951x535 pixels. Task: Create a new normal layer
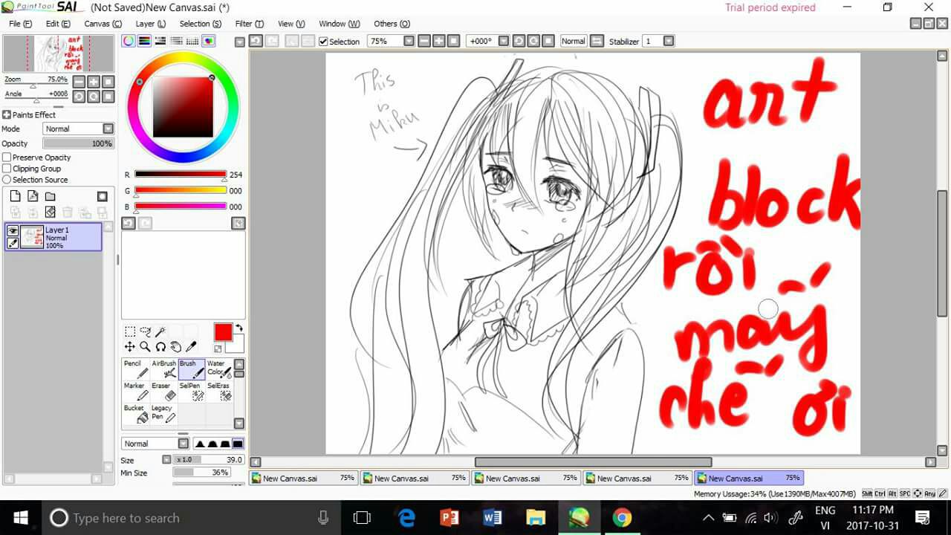pos(15,196)
